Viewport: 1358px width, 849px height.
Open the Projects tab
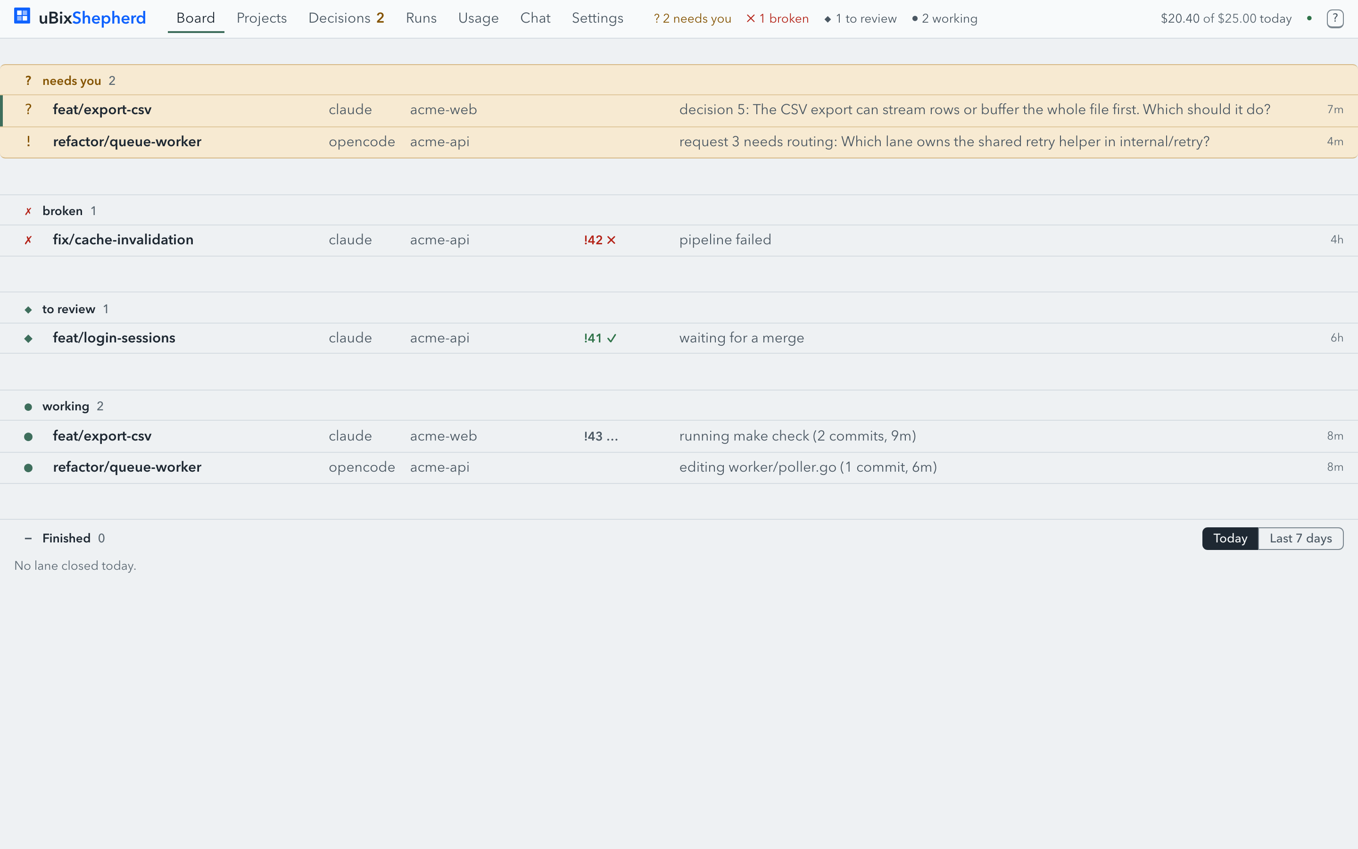tap(262, 18)
